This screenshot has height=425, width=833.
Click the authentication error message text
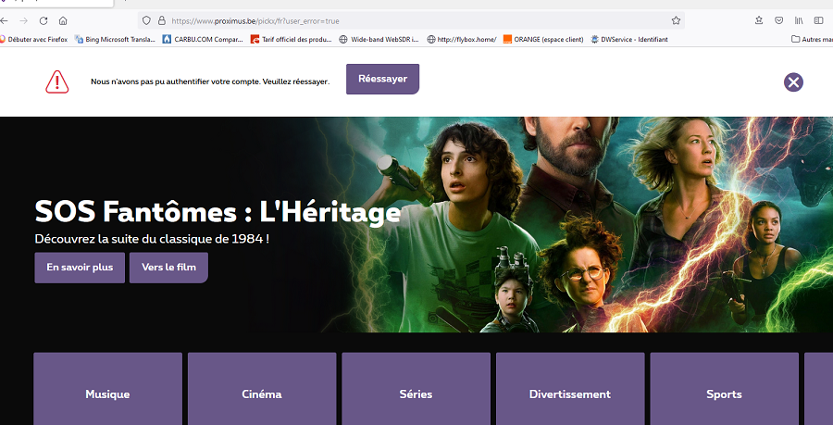(x=210, y=81)
